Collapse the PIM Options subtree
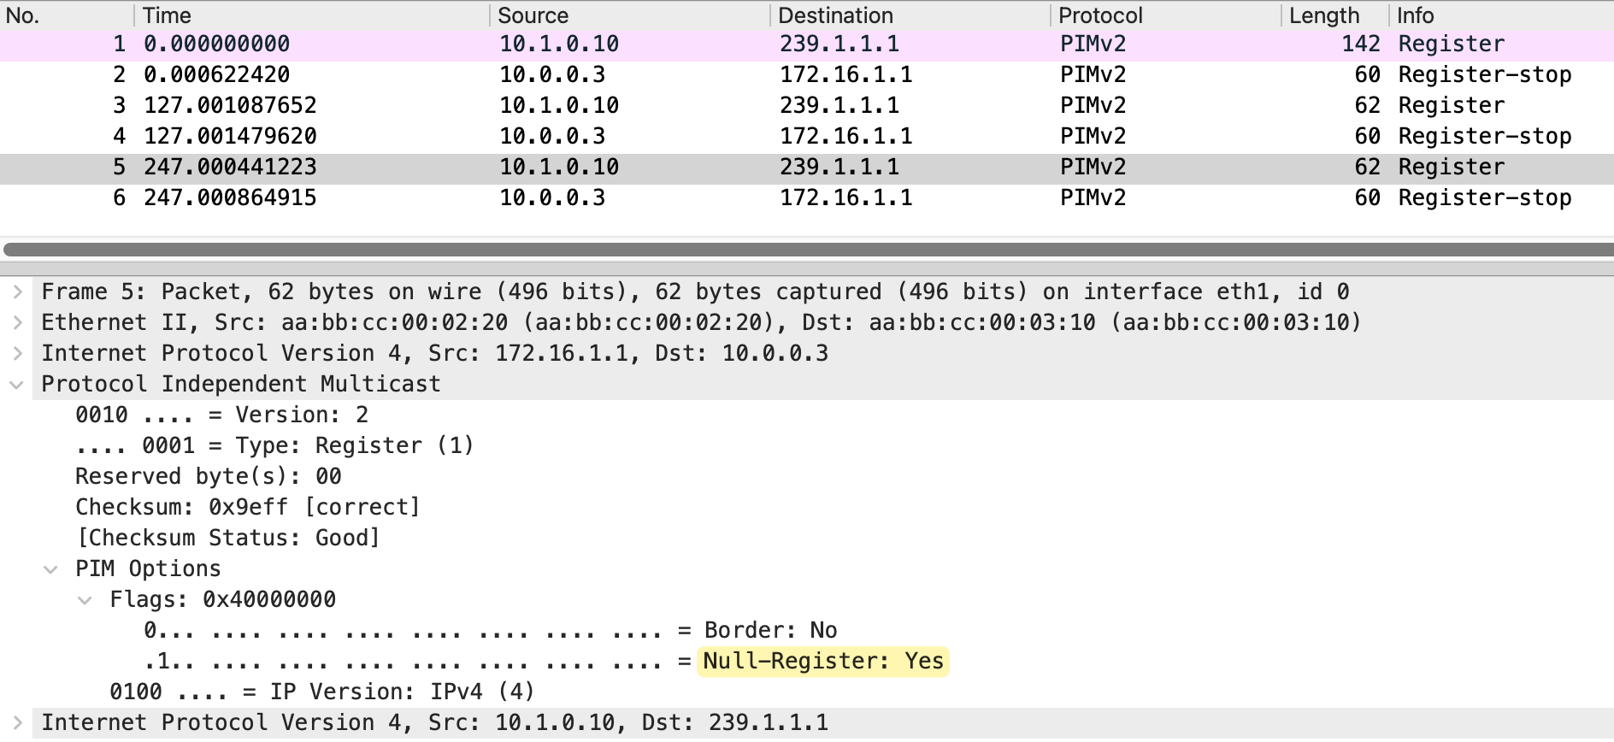This screenshot has height=742, width=1614. coord(51,569)
